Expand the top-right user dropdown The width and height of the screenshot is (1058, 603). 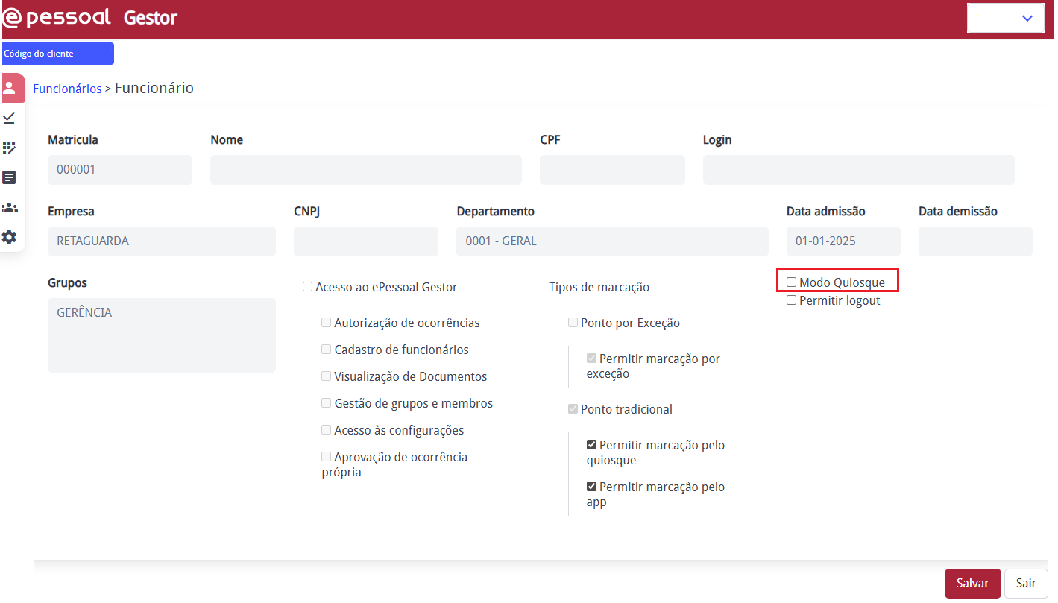(x=1004, y=18)
